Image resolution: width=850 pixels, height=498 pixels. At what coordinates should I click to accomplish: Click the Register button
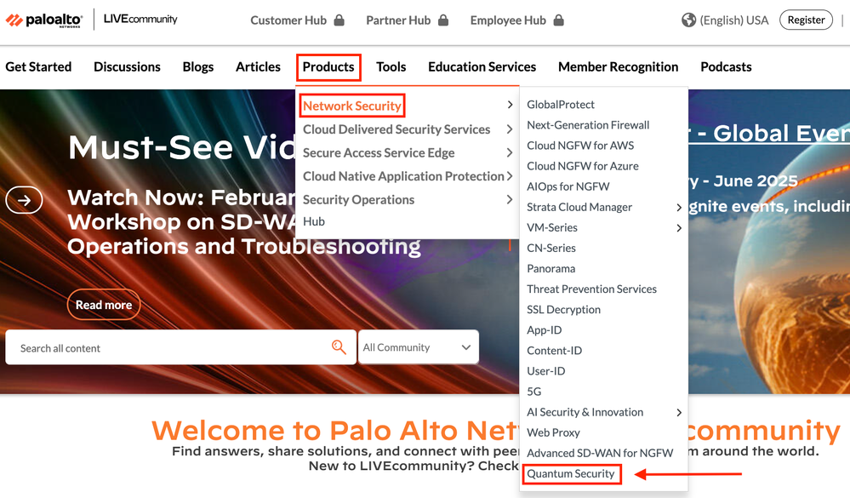pyautogui.click(x=806, y=20)
